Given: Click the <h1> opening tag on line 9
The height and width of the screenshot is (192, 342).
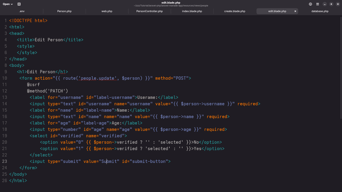Looking at the screenshot, I should [x=22, y=72].
